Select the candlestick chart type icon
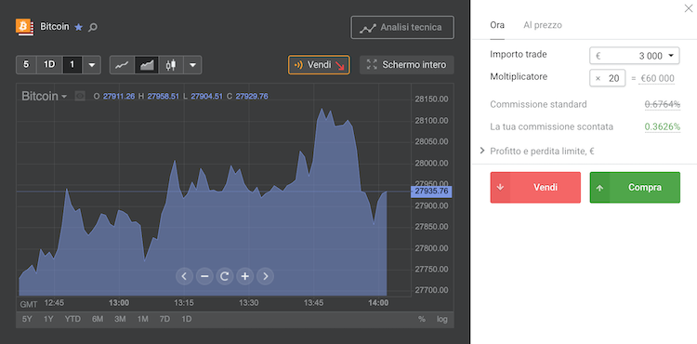The width and height of the screenshot is (697, 344). pos(171,65)
